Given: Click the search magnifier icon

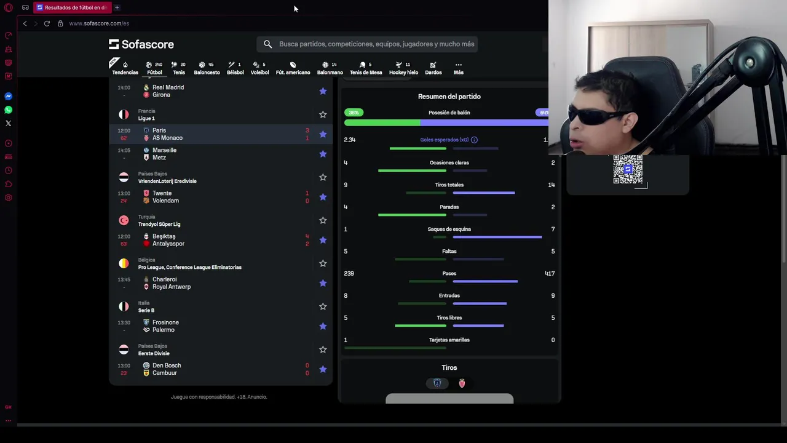Looking at the screenshot, I should (267, 44).
